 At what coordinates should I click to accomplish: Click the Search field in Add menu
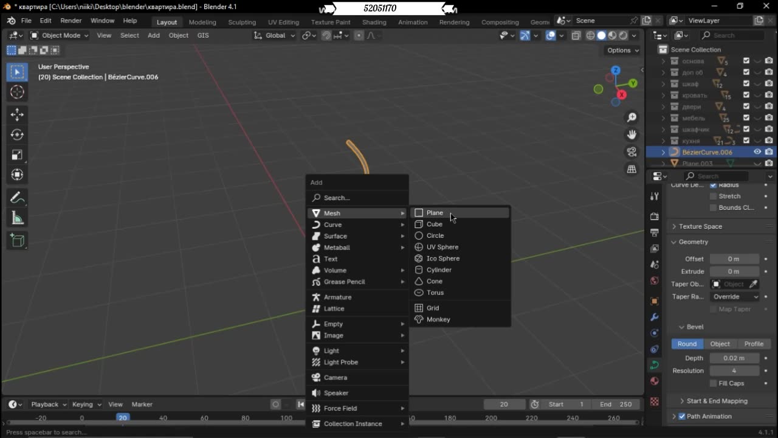(357, 198)
